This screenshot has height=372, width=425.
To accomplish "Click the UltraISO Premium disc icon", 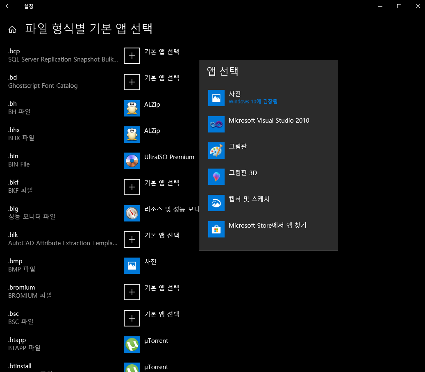I will click(132, 161).
